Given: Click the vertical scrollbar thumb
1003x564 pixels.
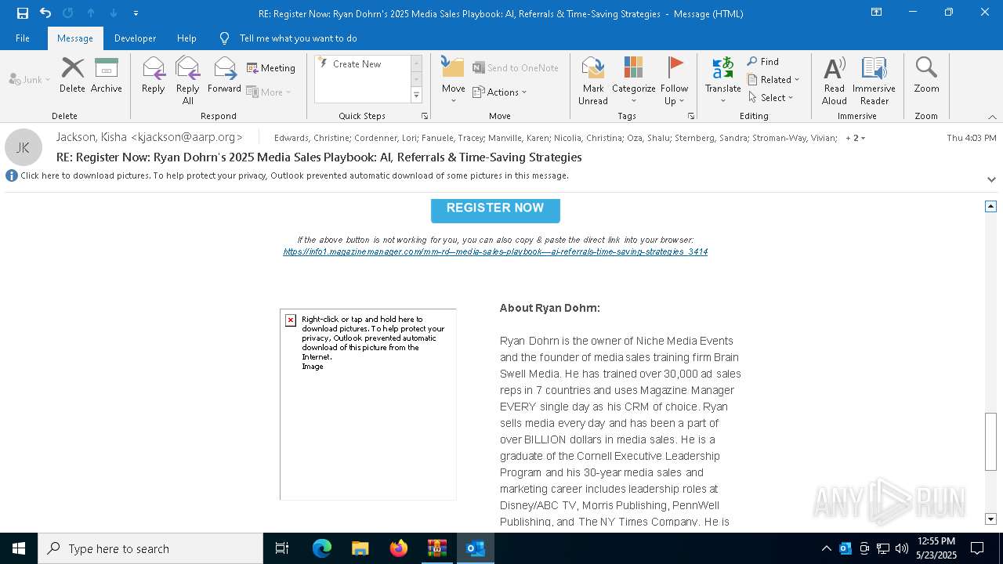Looking at the screenshot, I should [x=990, y=441].
